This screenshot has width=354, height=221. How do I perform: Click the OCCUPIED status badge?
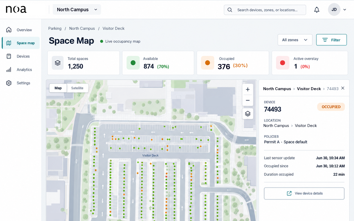[331, 107]
